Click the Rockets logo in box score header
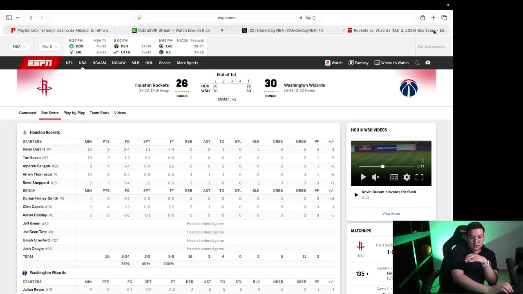 point(25,132)
